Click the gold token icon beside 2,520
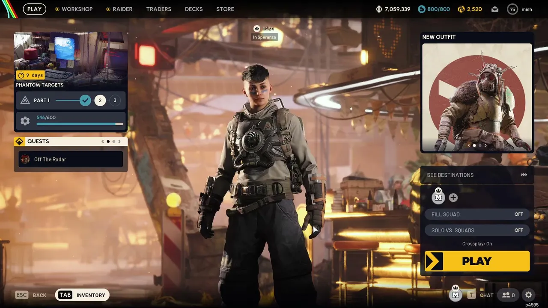548x308 pixels. coord(461,9)
